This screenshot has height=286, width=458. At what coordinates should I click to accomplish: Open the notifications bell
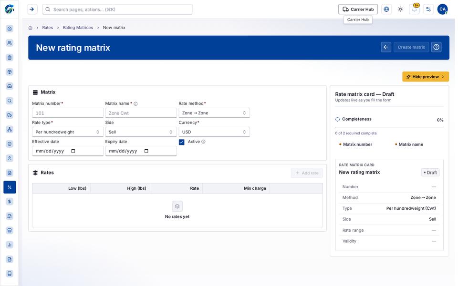click(x=414, y=10)
